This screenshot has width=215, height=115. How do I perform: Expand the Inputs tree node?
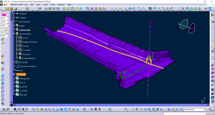(x=14, y=26)
